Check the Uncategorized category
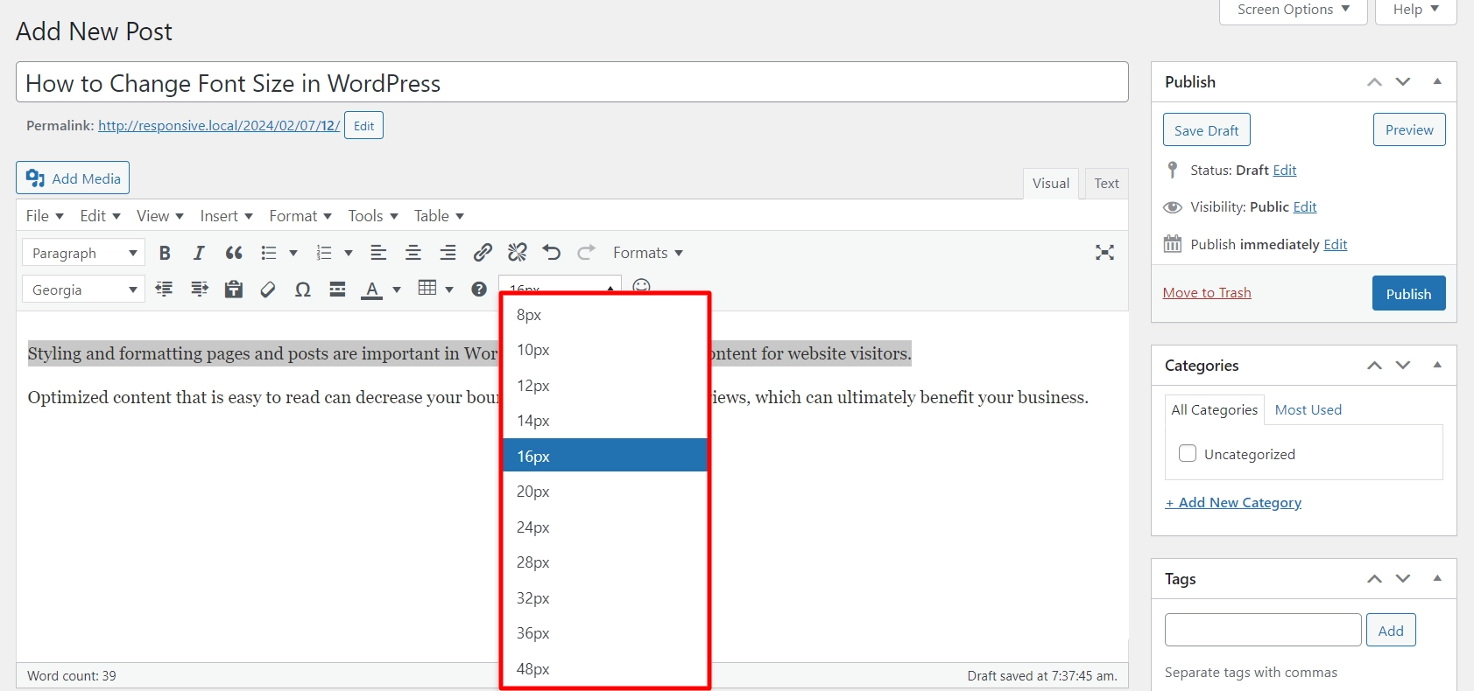 [x=1188, y=453]
